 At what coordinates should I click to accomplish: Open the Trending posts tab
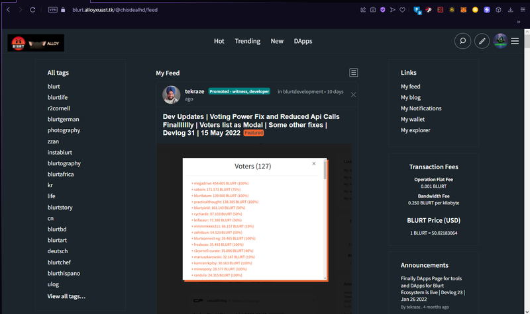(x=247, y=41)
